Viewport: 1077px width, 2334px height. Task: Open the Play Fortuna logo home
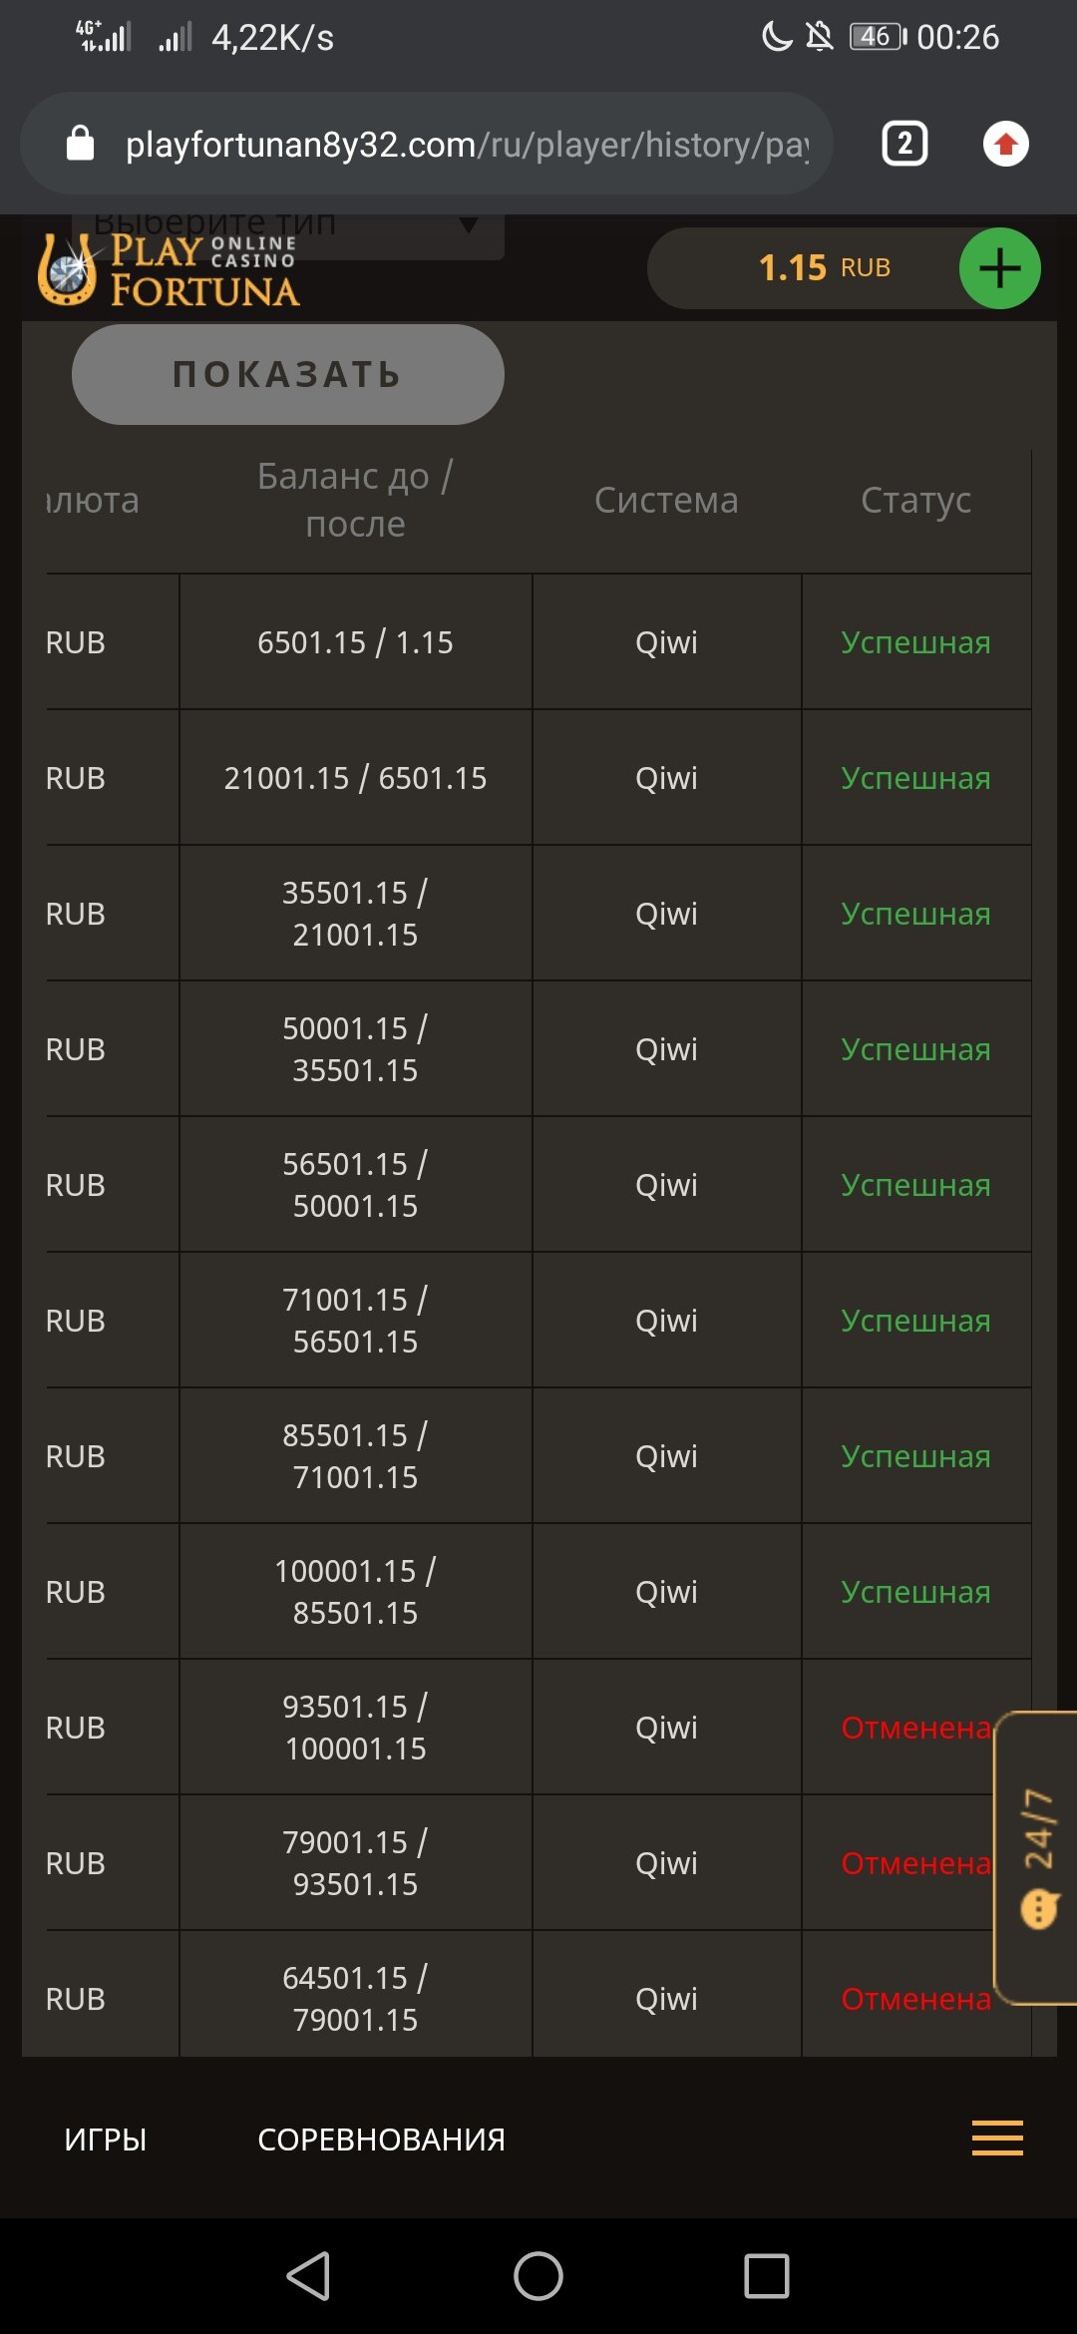click(x=170, y=269)
